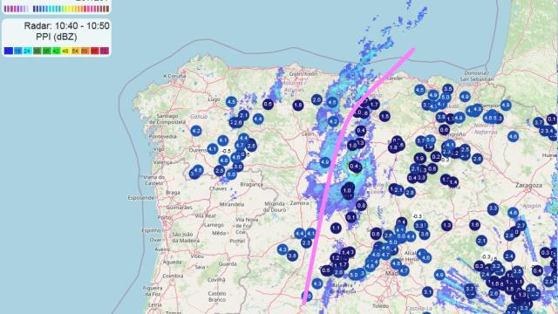Click the Zamora city label
This screenshot has height=314, width=558.
point(299,202)
